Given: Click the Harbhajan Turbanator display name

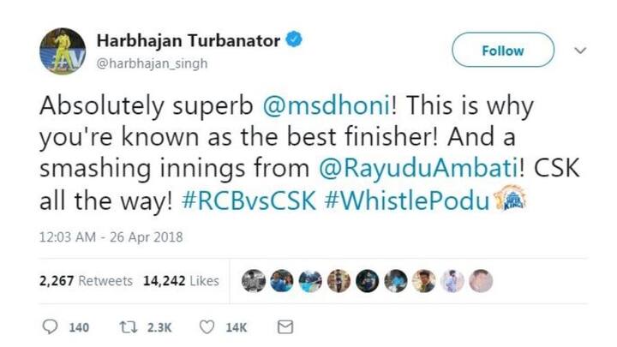Looking at the screenshot, I should (x=189, y=40).
